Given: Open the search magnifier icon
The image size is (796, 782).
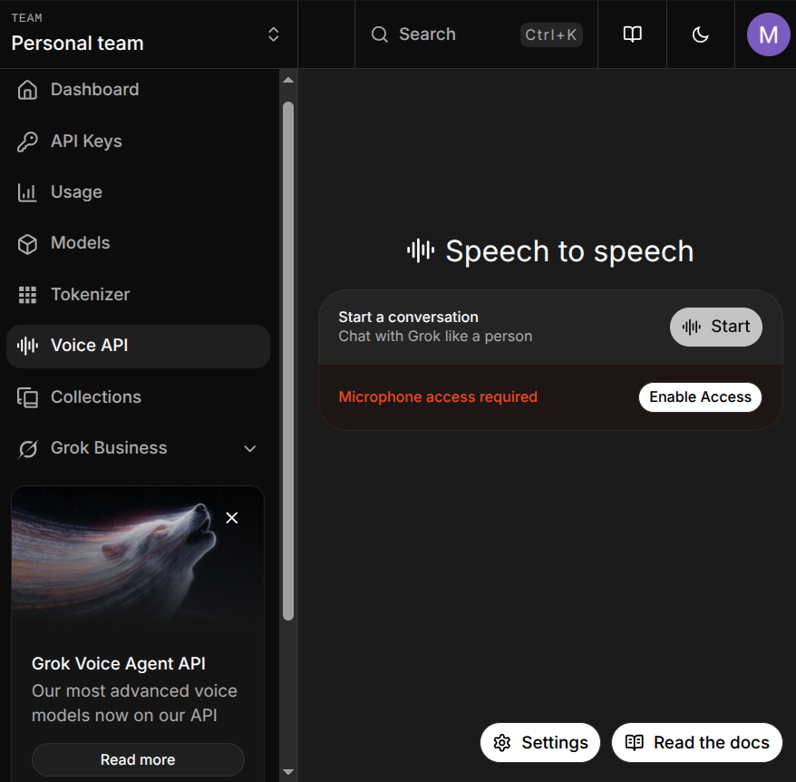Looking at the screenshot, I should (379, 34).
